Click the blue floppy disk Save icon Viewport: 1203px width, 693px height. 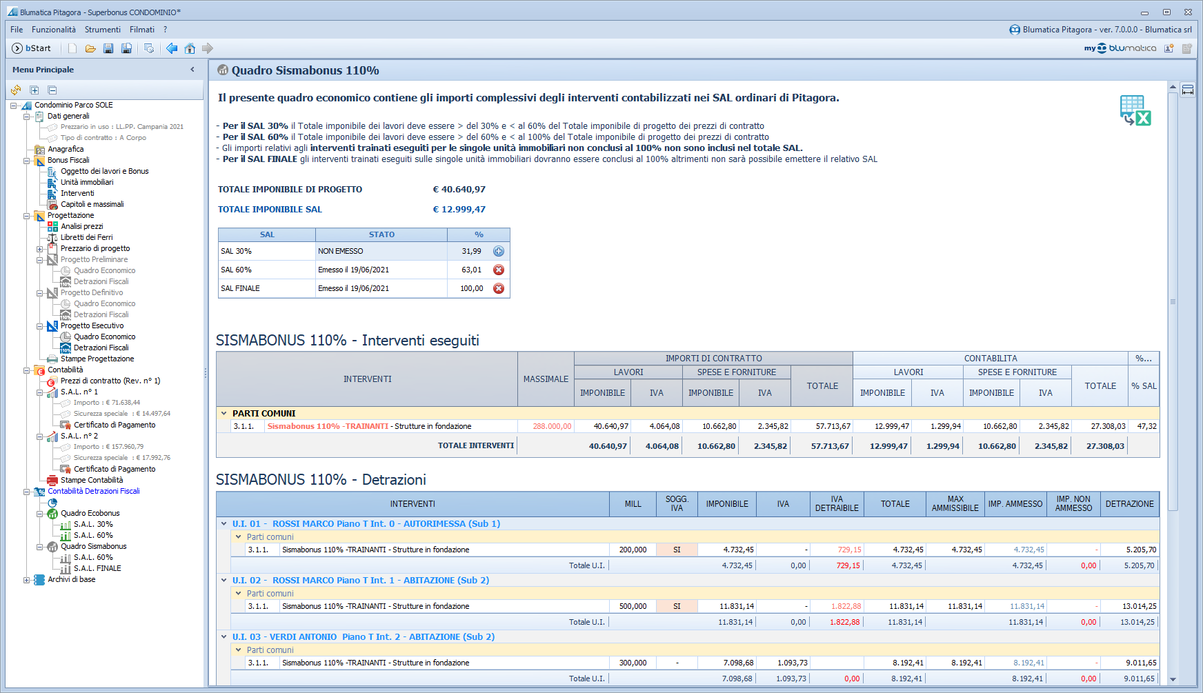[x=108, y=48]
